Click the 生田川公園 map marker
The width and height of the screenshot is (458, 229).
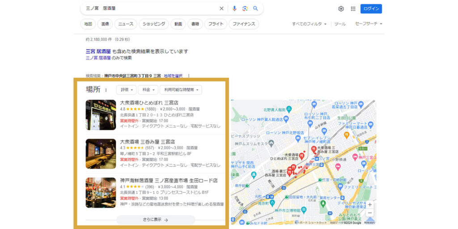coord(346,118)
